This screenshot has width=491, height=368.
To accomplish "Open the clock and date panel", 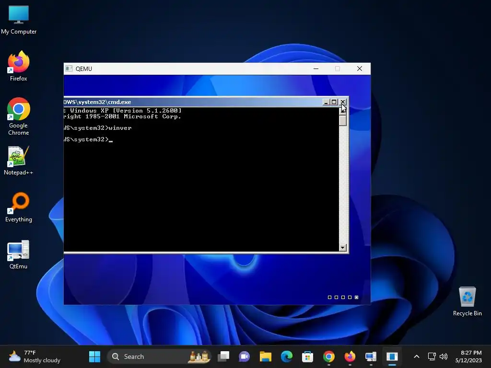I will pos(468,356).
